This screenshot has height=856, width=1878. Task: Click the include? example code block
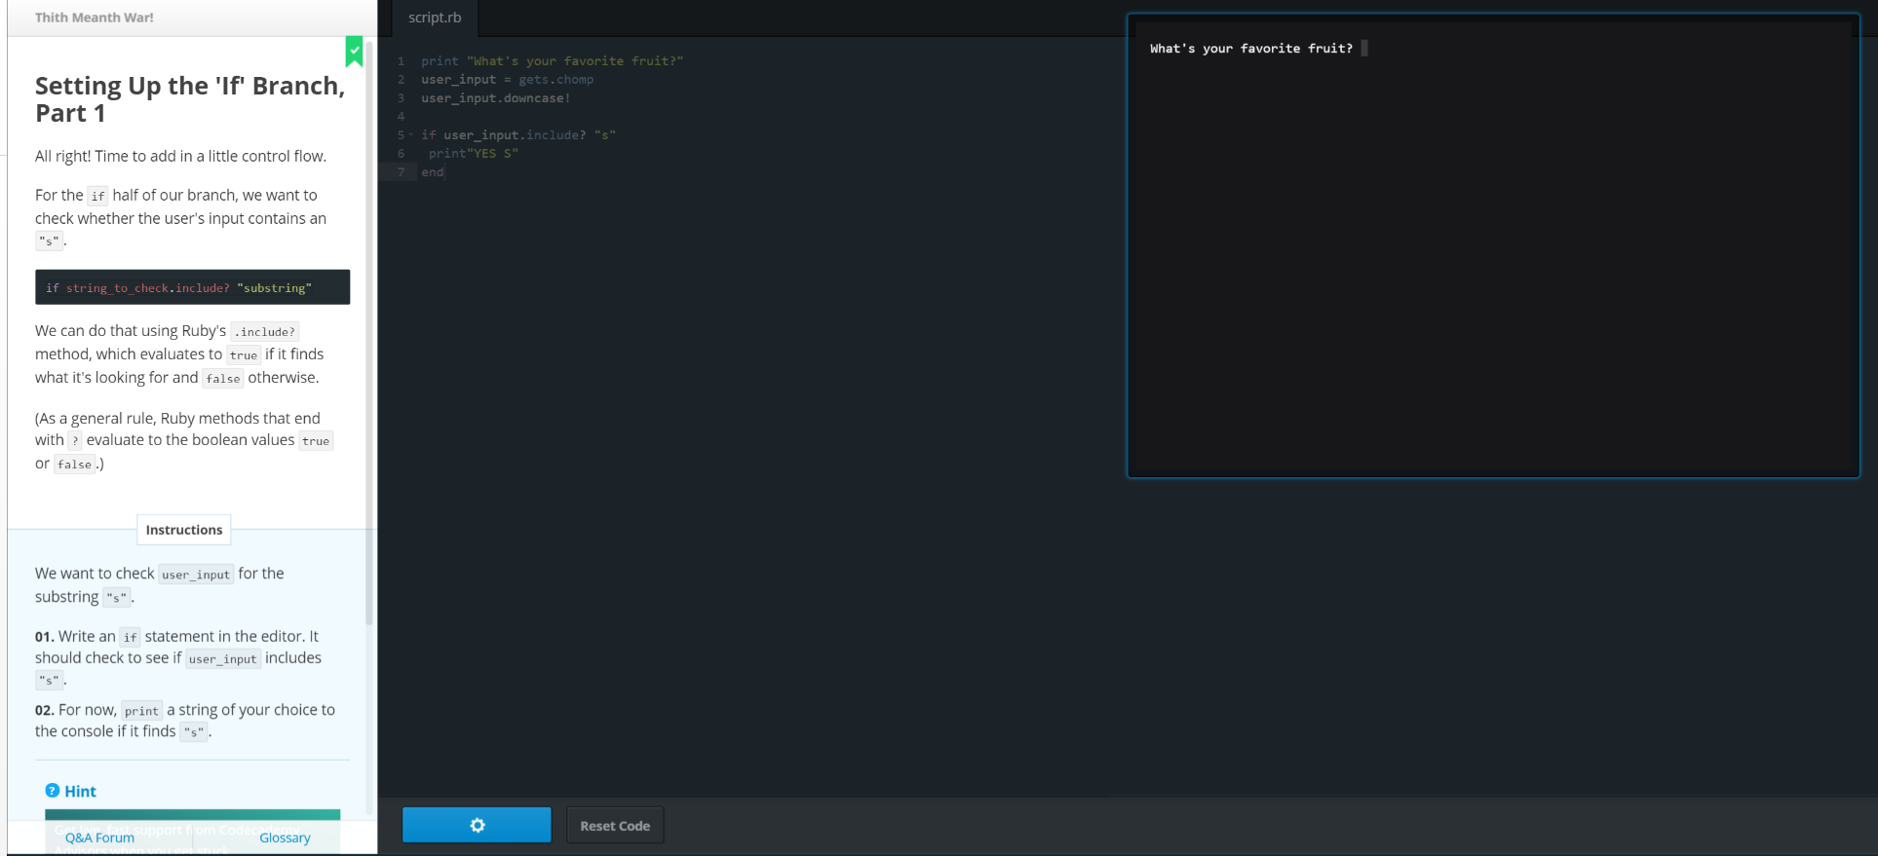coord(192,287)
